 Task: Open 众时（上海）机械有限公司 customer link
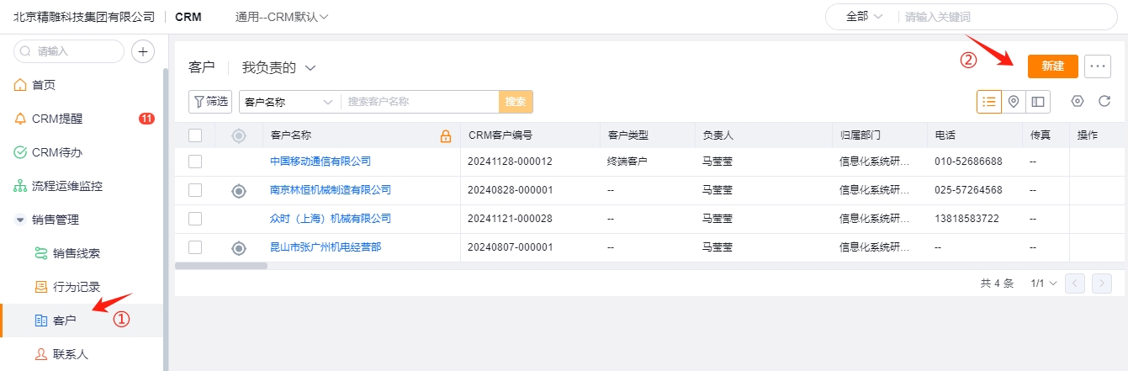331,219
